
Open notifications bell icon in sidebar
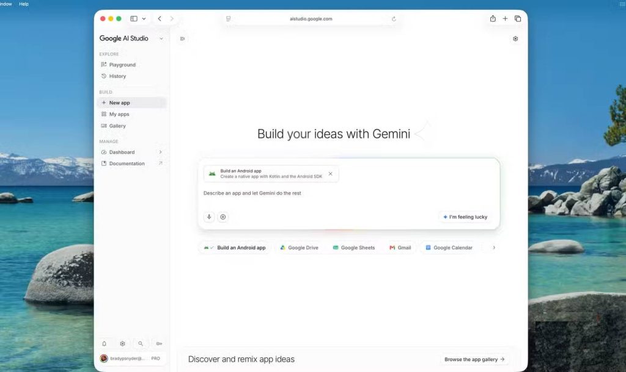click(104, 344)
